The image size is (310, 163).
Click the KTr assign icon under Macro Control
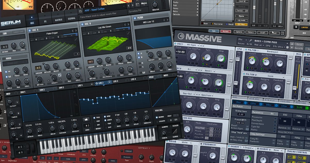[x=294, y=157]
